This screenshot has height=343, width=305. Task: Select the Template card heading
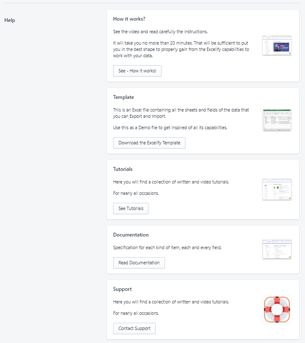coord(124,97)
